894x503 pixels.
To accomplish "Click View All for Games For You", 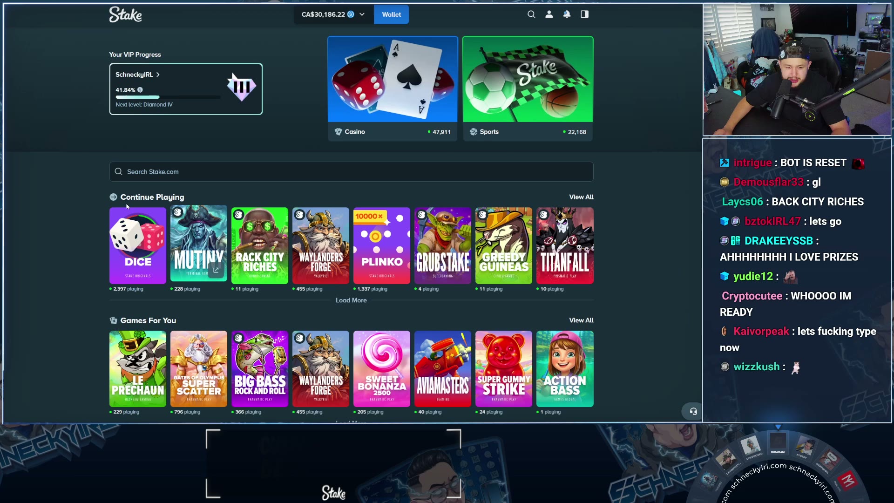I will tap(581, 320).
